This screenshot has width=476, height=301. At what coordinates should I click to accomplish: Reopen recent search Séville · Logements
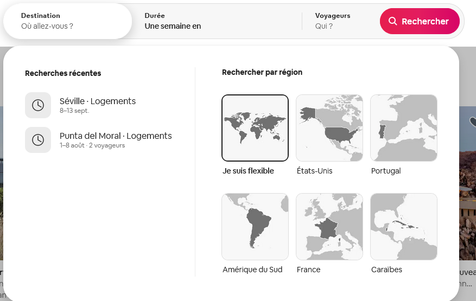click(x=98, y=101)
